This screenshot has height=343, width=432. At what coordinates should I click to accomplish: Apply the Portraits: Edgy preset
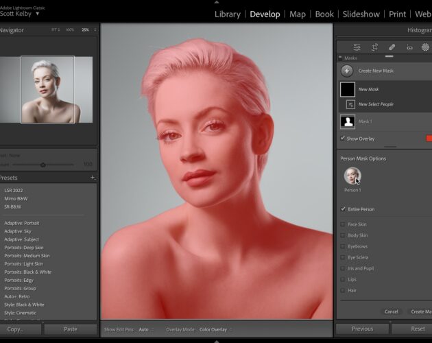[19, 280]
